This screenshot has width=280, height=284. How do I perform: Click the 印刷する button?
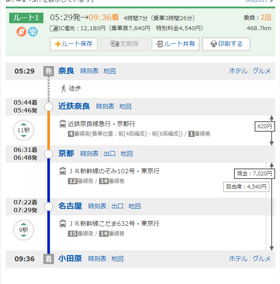[226, 44]
